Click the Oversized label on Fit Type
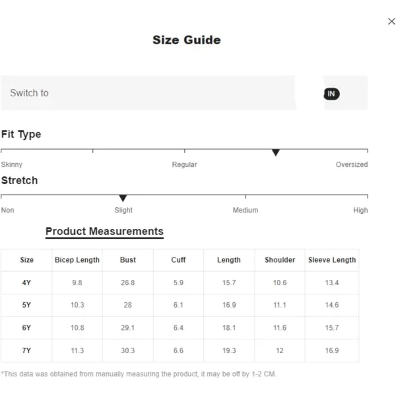The image size is (396, 396). [352, 164]
